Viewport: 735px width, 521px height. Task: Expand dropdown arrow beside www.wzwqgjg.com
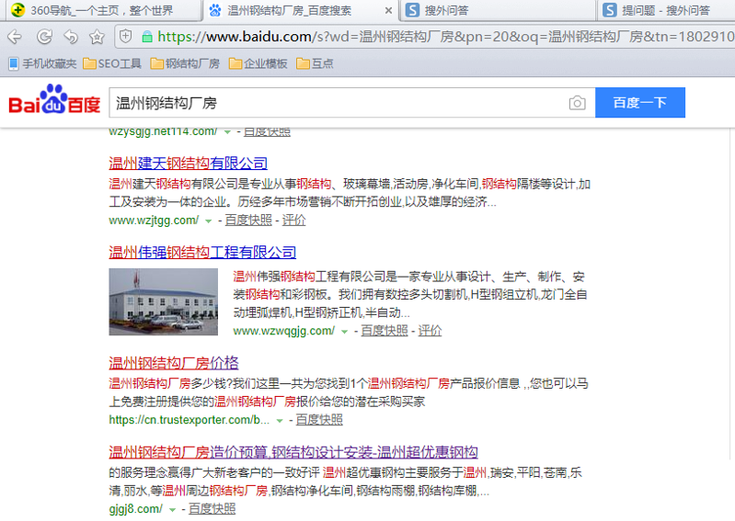[x=345, y=332]
